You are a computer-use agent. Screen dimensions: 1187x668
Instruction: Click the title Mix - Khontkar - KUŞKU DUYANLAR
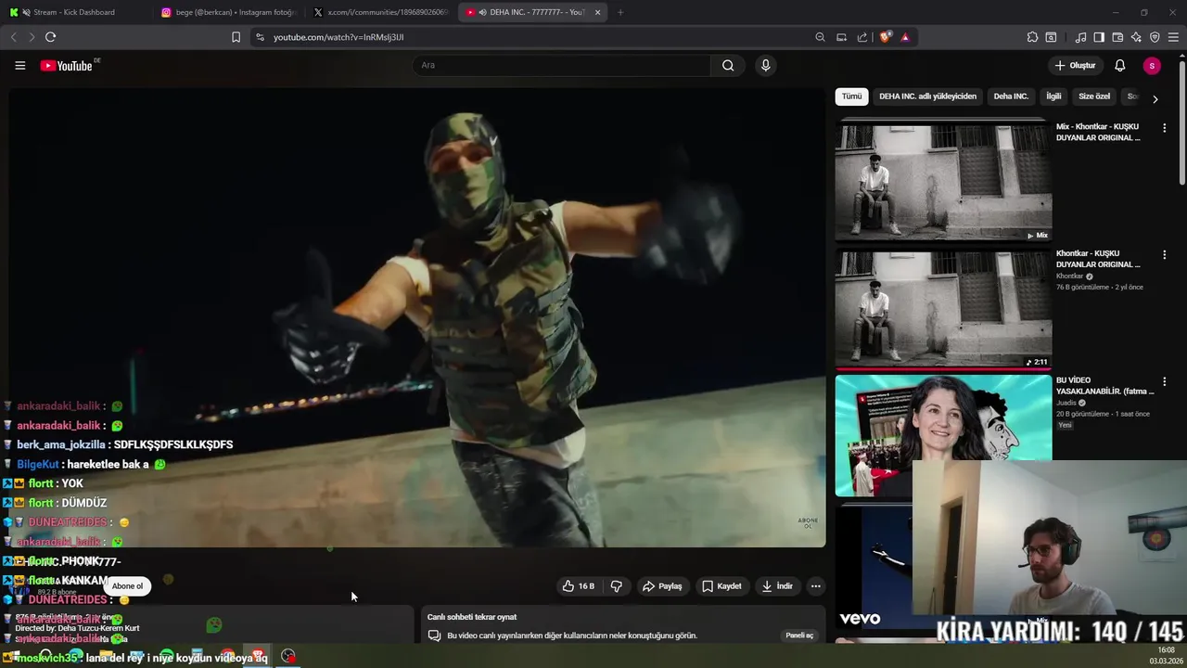[x=1098, y=132]
